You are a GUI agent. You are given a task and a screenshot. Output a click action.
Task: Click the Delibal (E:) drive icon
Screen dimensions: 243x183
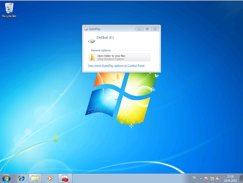tap(91, 40)
